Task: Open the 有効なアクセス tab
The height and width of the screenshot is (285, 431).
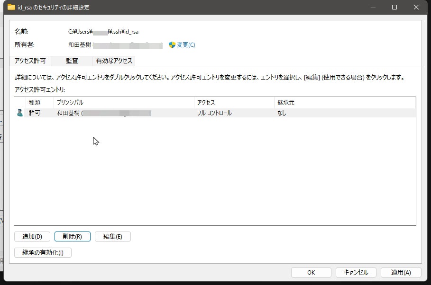Action: (114, 61)
